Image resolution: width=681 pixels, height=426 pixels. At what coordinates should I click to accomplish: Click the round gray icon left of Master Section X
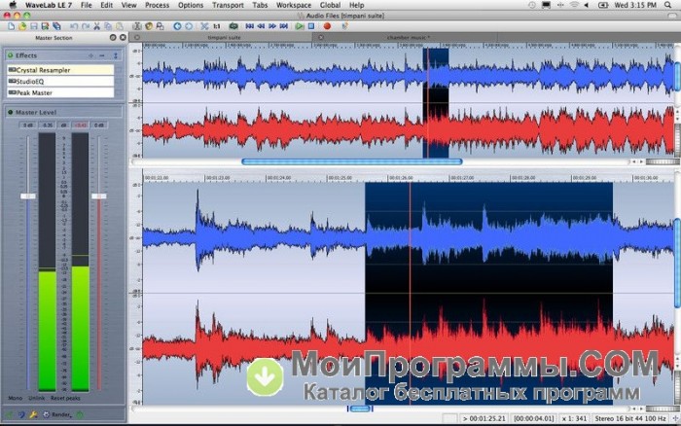coord(113,38)
